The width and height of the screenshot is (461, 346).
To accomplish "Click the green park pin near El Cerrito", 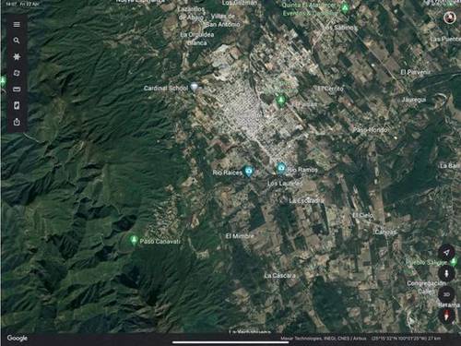I will pos(280,101).
